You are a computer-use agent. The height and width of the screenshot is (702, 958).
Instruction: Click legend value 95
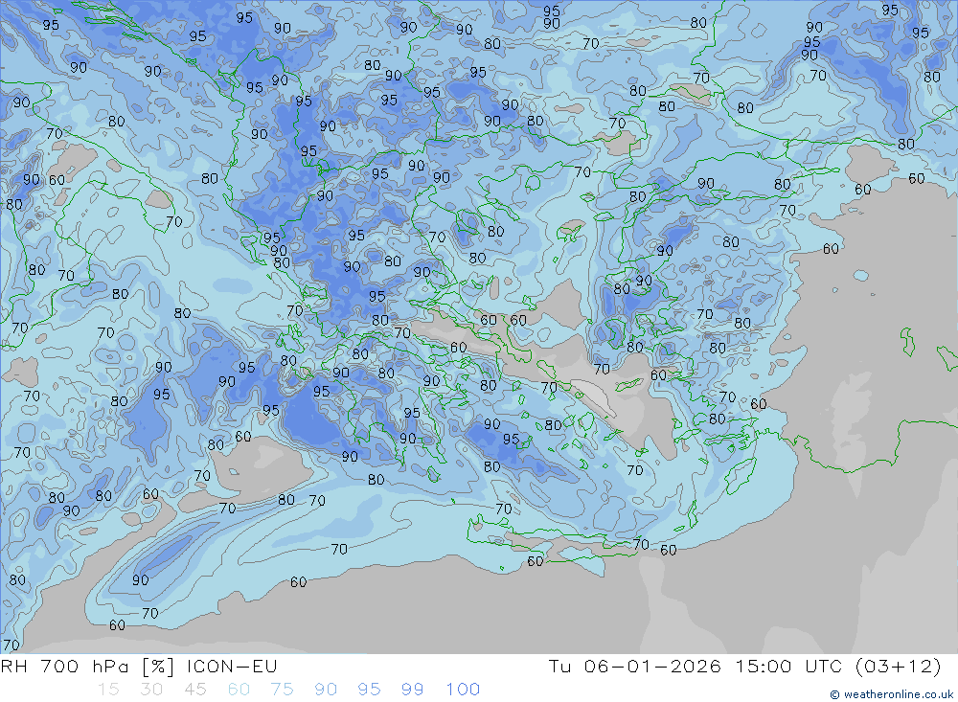[369, 690]
